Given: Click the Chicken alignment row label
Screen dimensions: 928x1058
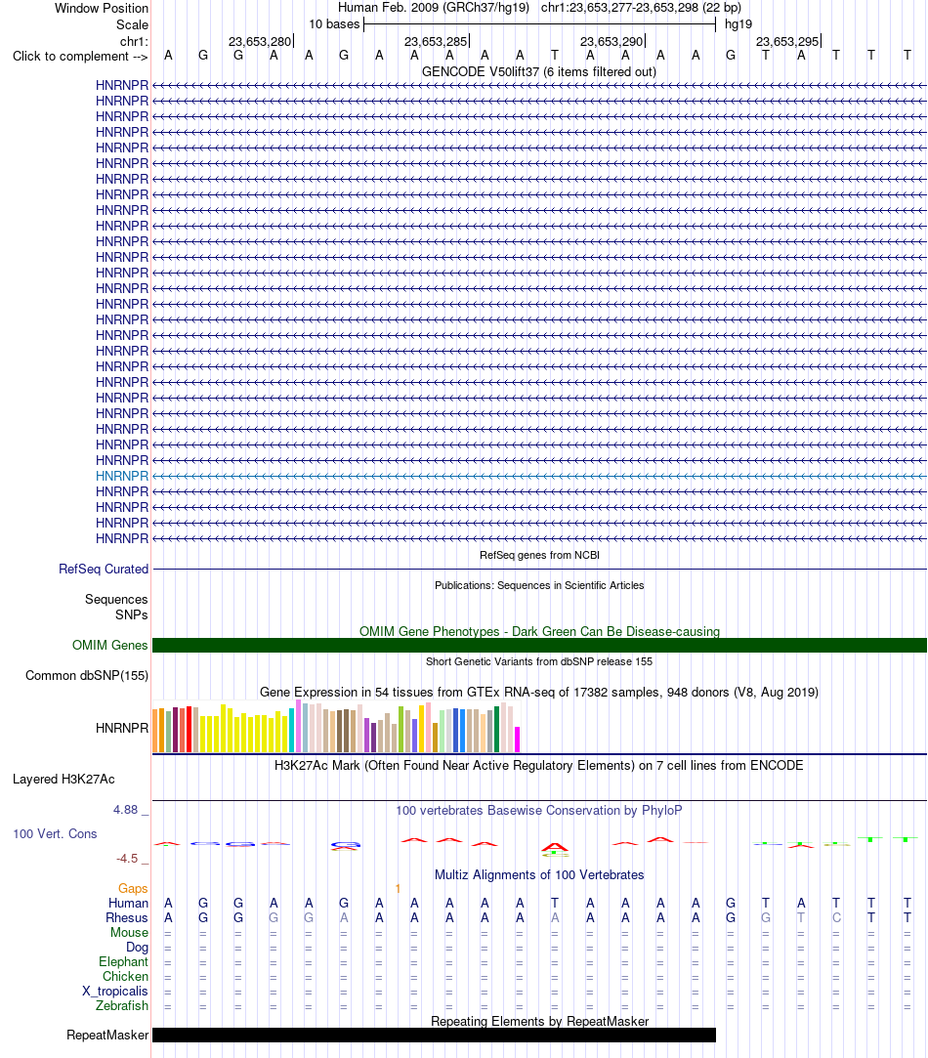Looking at the screenshot, I should pos(125,976).
